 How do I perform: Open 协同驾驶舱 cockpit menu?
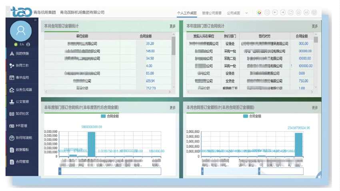pos(22,138)
